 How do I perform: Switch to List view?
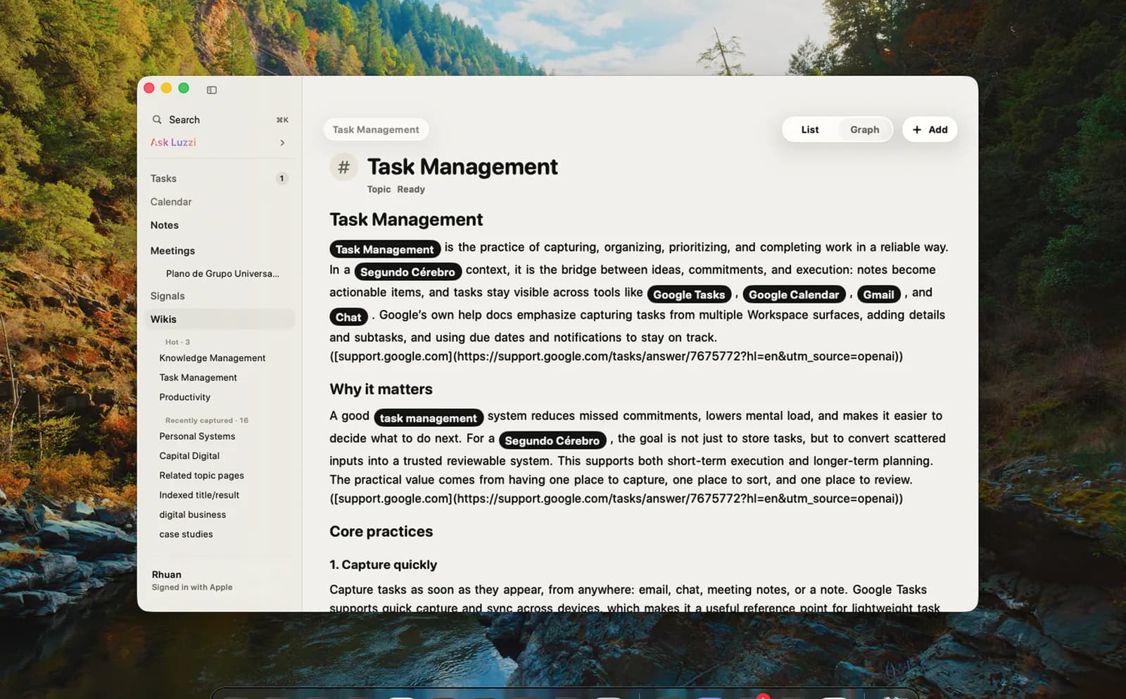[810, 130]
